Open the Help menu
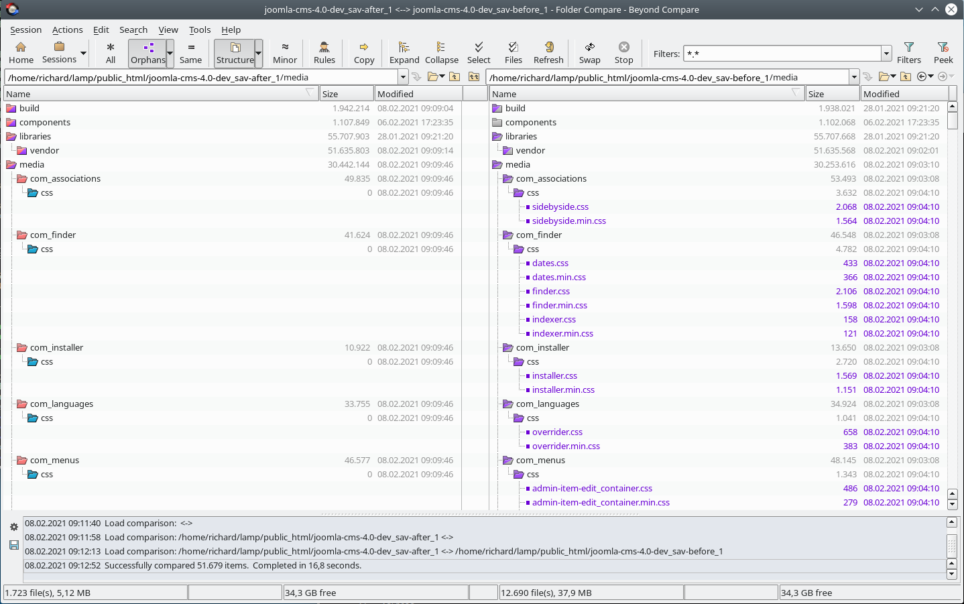This screenshot has width=964, height=604. click(x=231, y=30)
